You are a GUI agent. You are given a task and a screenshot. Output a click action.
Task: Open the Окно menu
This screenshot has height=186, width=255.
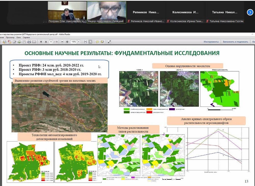point(19,37)
